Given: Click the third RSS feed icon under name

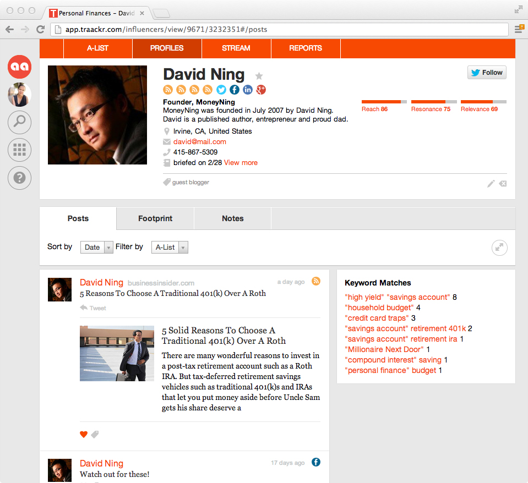Looking at the screenshot, I should (x=194, y=90).
